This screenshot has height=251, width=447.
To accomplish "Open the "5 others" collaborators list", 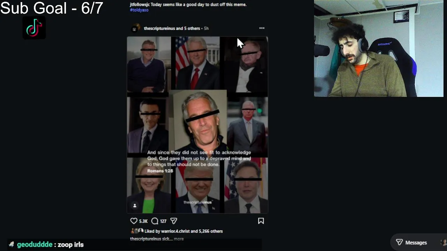I will pyautogui.click(x=191, y=28).
